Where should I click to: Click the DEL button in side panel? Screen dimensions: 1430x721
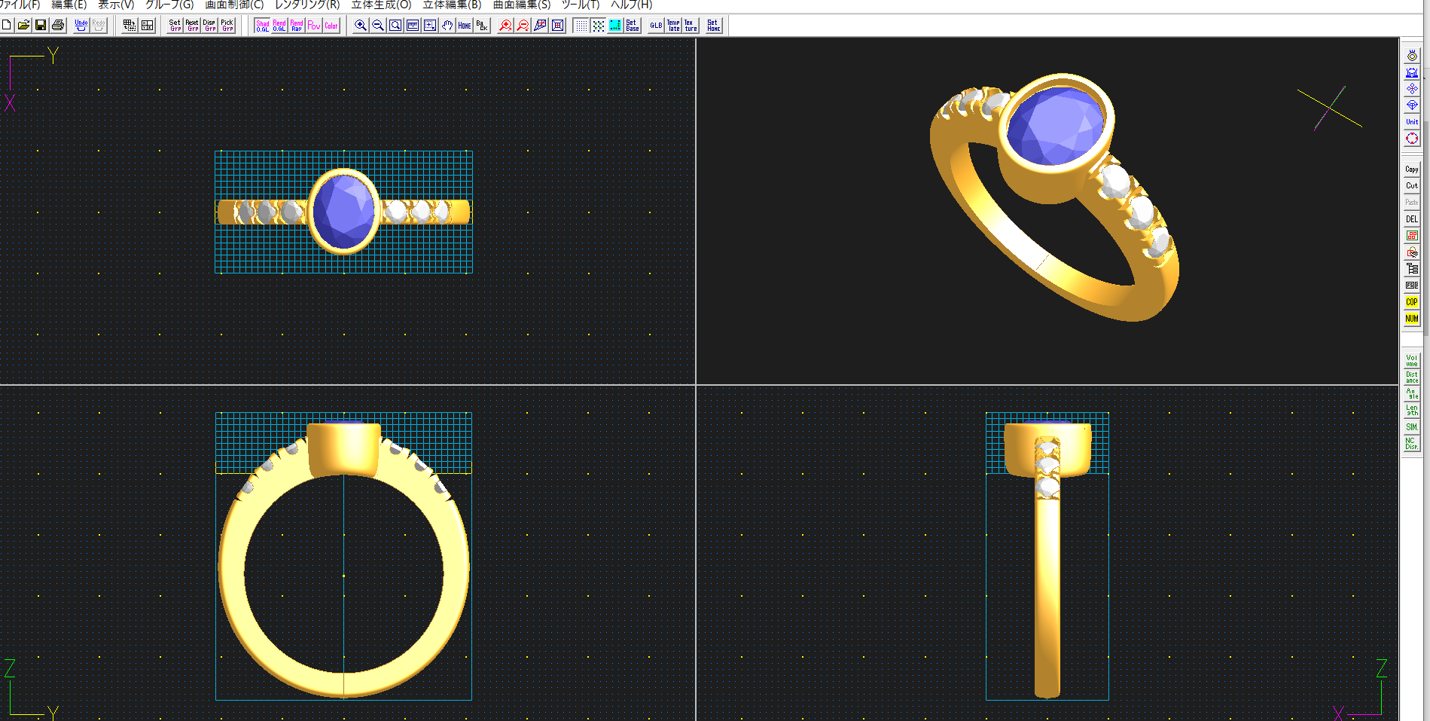click(x=1412, y=219)
